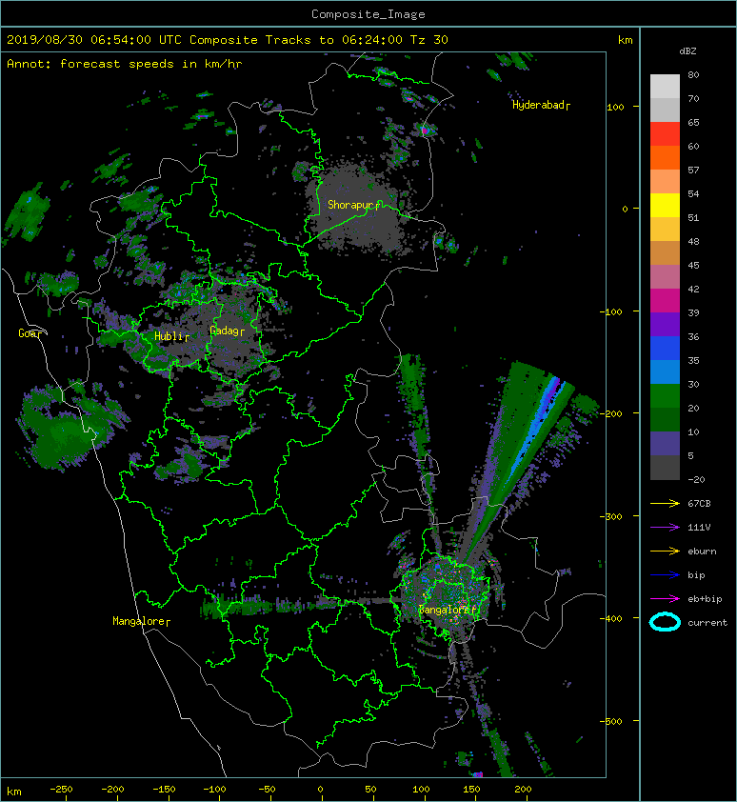This screenshot has height=802, width=737.
Task: Click the 67CB legend label
Action: tap(699, 503)
